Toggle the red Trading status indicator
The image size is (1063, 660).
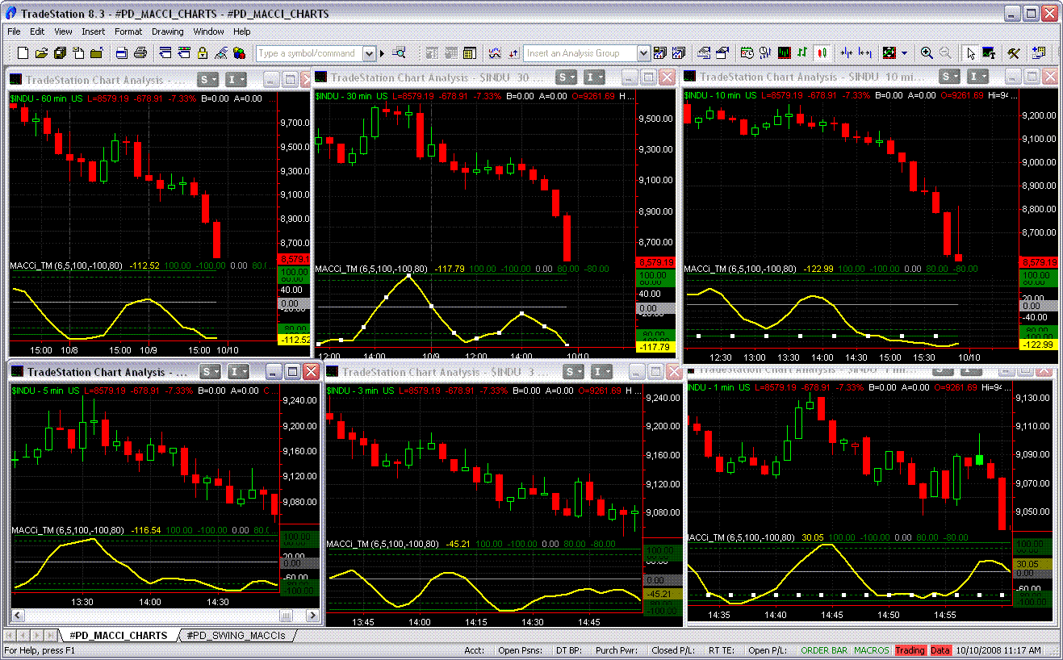(910, 650)
